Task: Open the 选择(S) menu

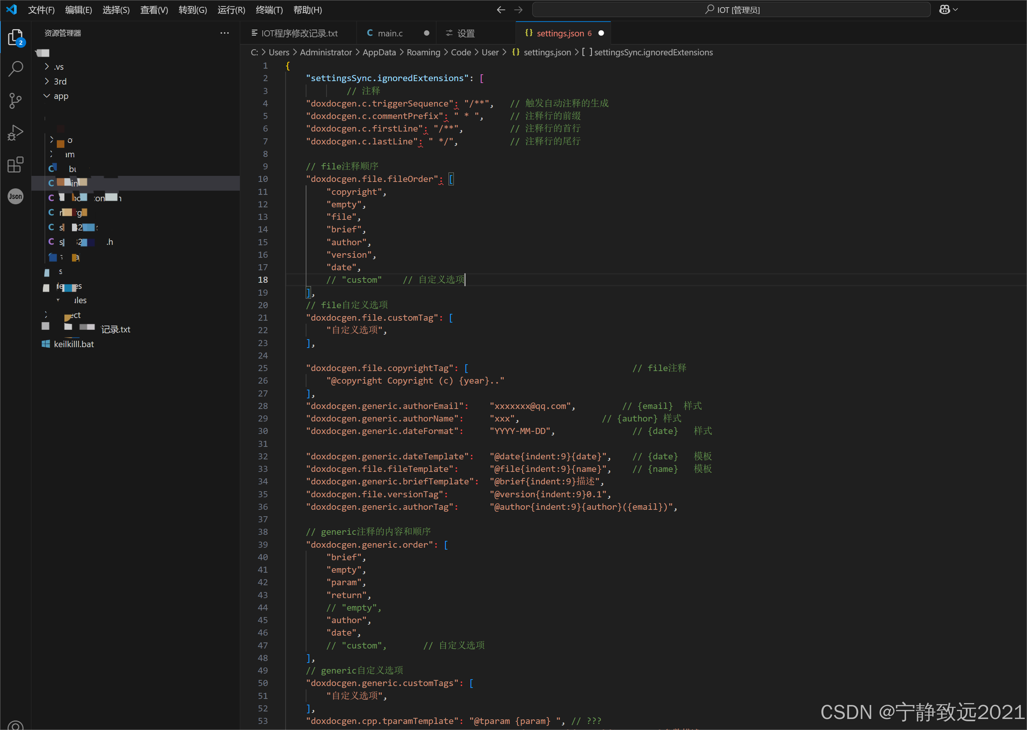Action: coord(116,10)
